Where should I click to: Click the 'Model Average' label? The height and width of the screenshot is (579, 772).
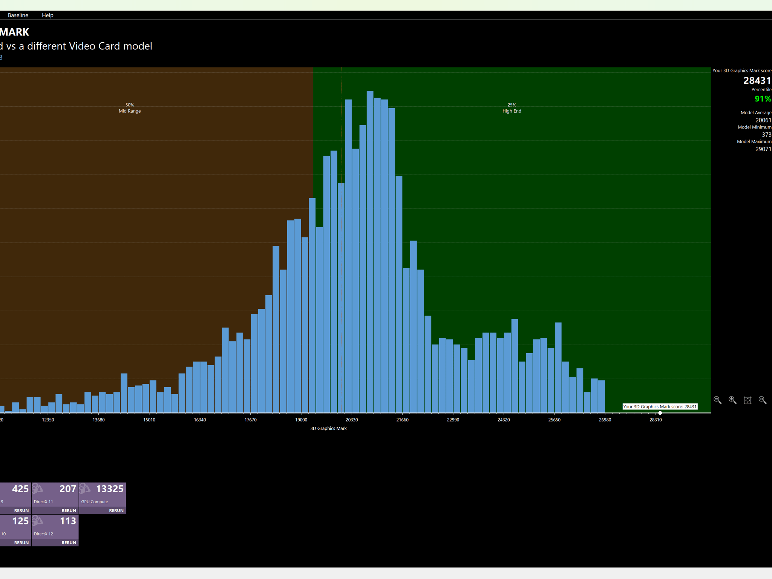click(x=756, y=112)
